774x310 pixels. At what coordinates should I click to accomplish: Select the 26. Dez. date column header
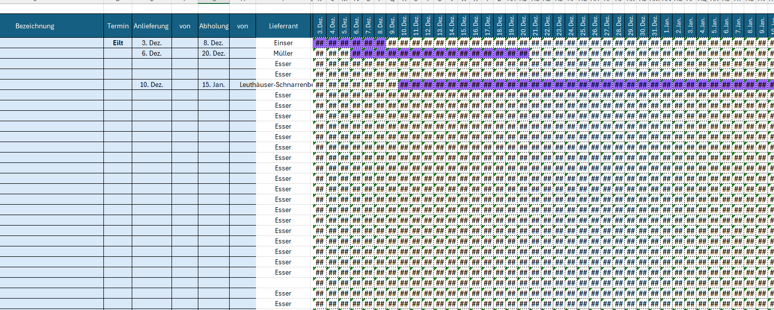tap(595, 26)
